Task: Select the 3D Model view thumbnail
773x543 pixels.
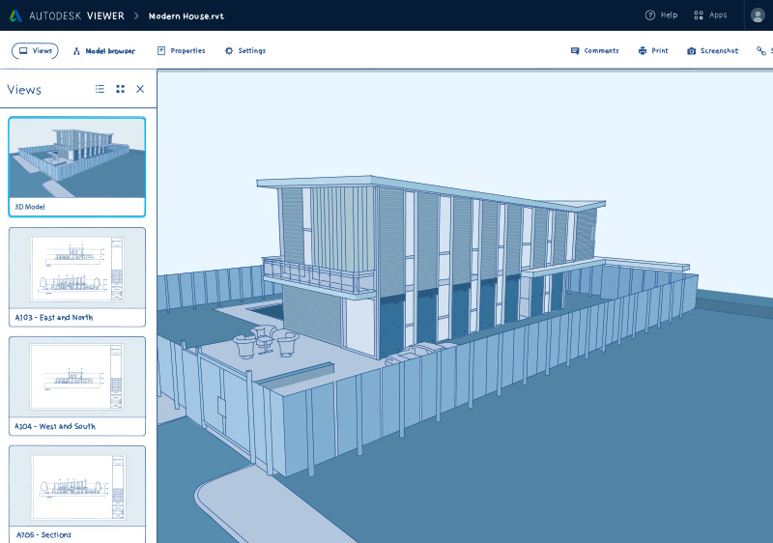Action: coord(77,166)
